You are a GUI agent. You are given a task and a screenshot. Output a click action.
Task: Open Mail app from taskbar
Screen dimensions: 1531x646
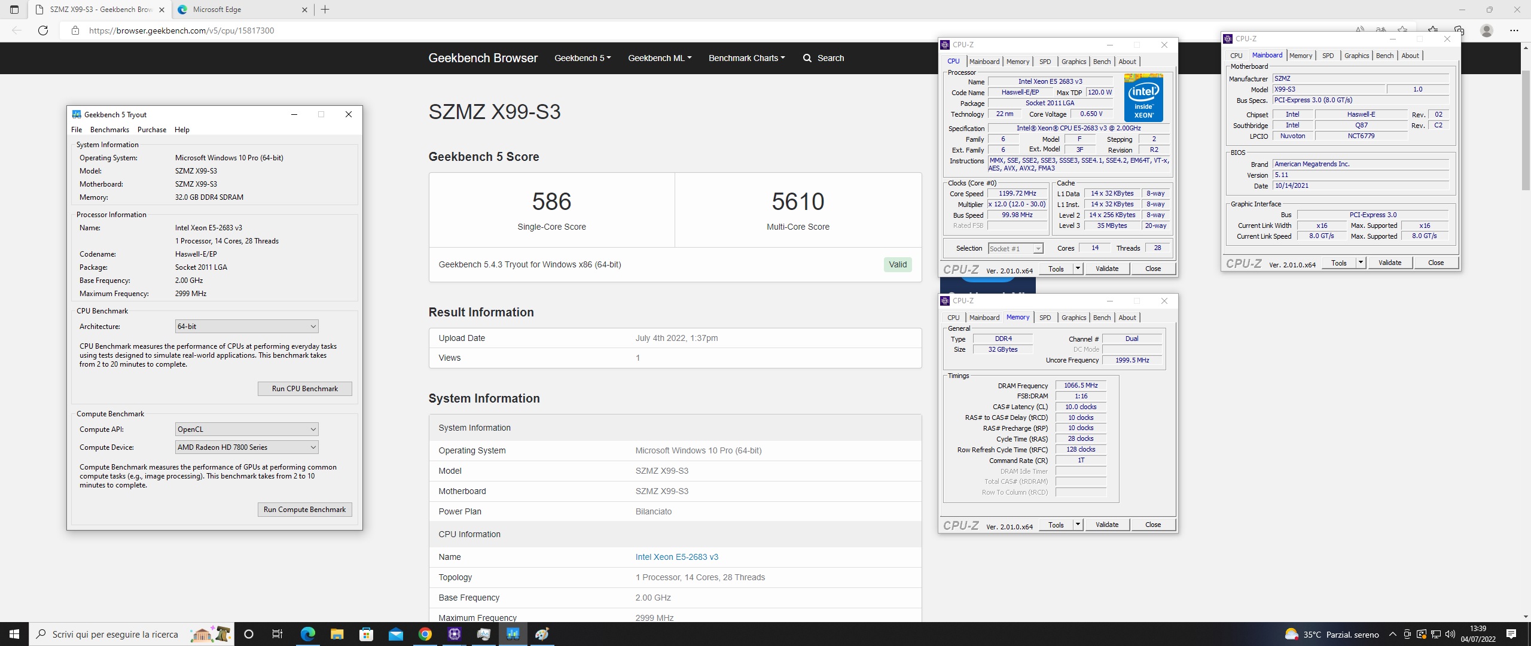pyautogui.click(x=395, y=634)
